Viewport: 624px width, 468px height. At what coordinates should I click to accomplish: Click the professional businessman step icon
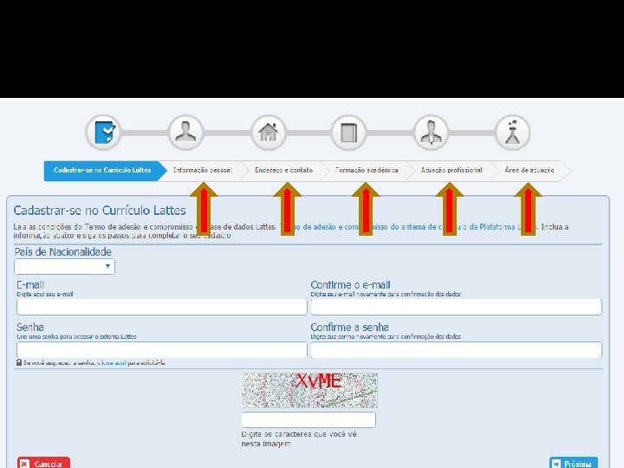click(431, 132)
